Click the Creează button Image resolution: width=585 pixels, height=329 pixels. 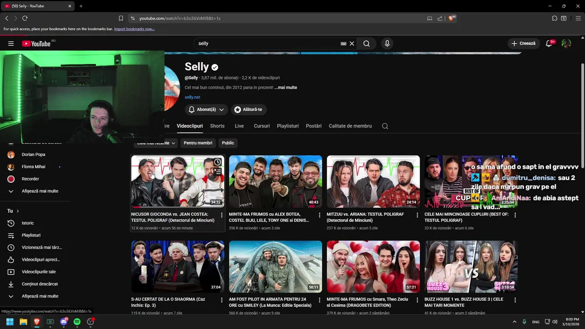[523, 43]
